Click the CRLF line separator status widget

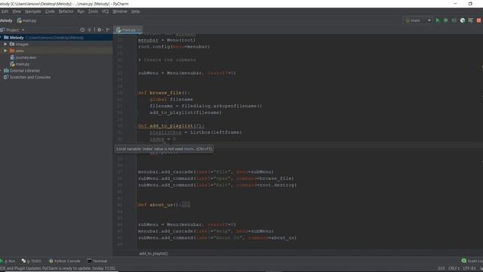tap(454, 268)
